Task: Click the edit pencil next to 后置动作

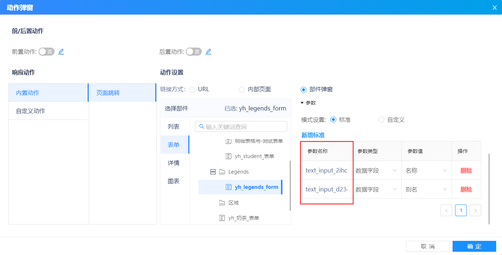Action: tap(208, 52)
